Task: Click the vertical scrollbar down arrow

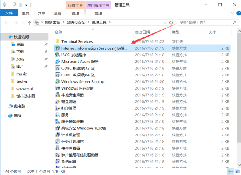Action: click(x=239, y=165)
